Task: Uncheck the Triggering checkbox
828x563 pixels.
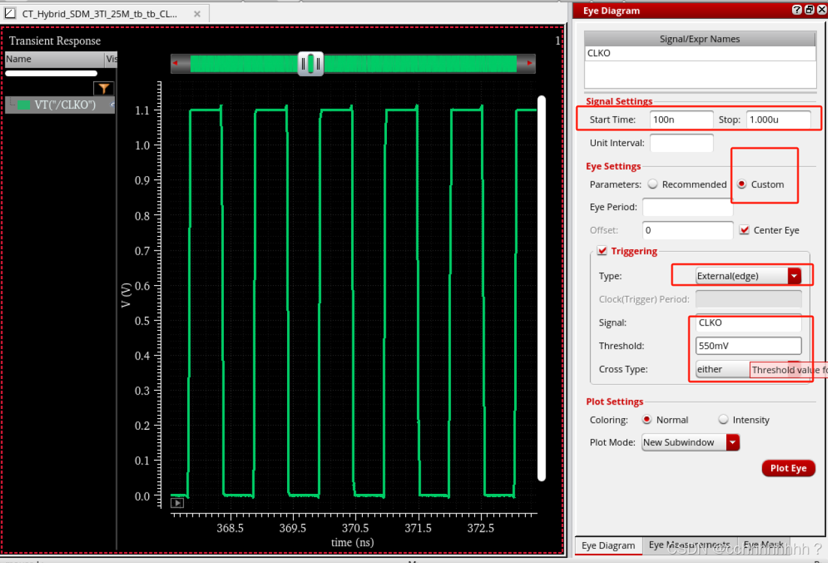Action: 602,251
